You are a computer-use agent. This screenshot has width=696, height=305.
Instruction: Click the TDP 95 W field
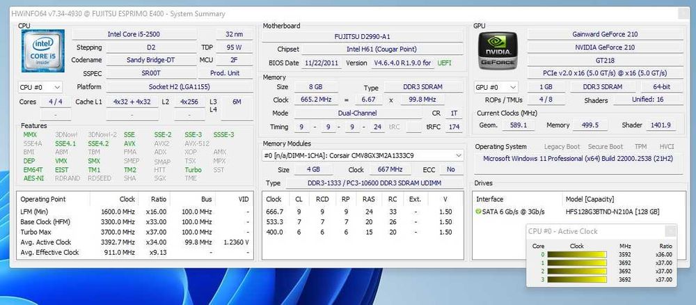coord(234,47)
